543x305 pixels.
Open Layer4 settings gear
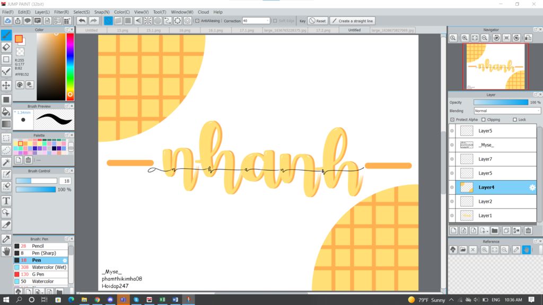532,187
